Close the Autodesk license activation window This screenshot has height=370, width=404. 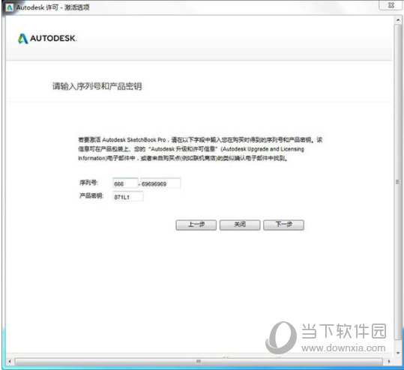pos(391,5)
